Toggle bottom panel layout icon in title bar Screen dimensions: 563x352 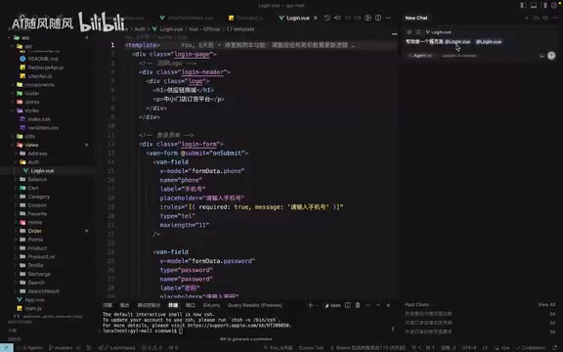coord(534,5)
